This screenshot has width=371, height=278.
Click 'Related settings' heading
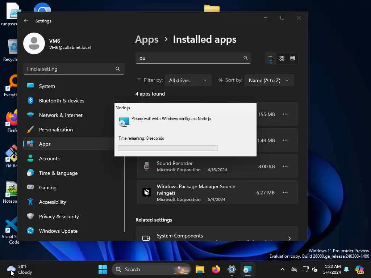(x=154, y=220)
